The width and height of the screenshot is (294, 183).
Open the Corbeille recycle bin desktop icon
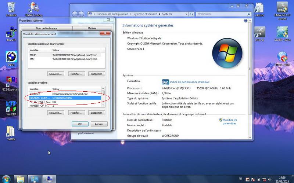click(11, 9)
